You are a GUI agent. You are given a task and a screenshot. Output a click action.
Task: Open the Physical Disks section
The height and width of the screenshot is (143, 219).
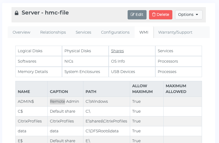tap(78, 51)
